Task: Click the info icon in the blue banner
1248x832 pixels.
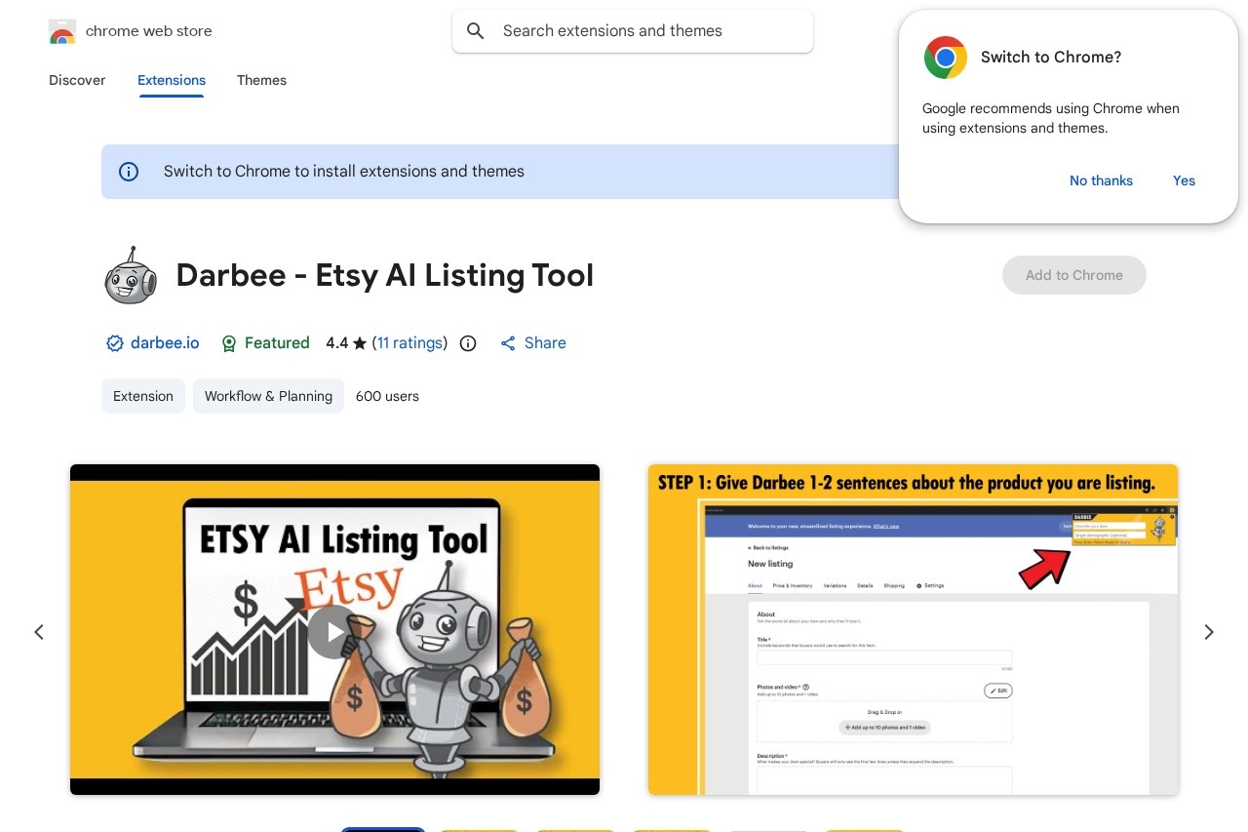Action: [x=129, y=172]
